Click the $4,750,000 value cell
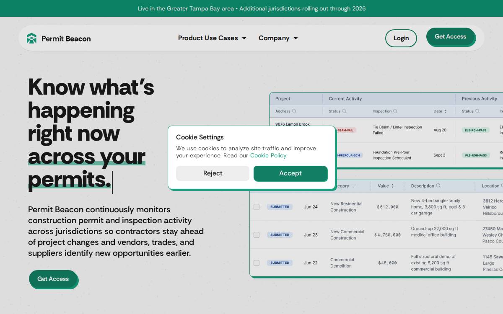The width and height of the screenshot is (503, 314). [387, 235]
